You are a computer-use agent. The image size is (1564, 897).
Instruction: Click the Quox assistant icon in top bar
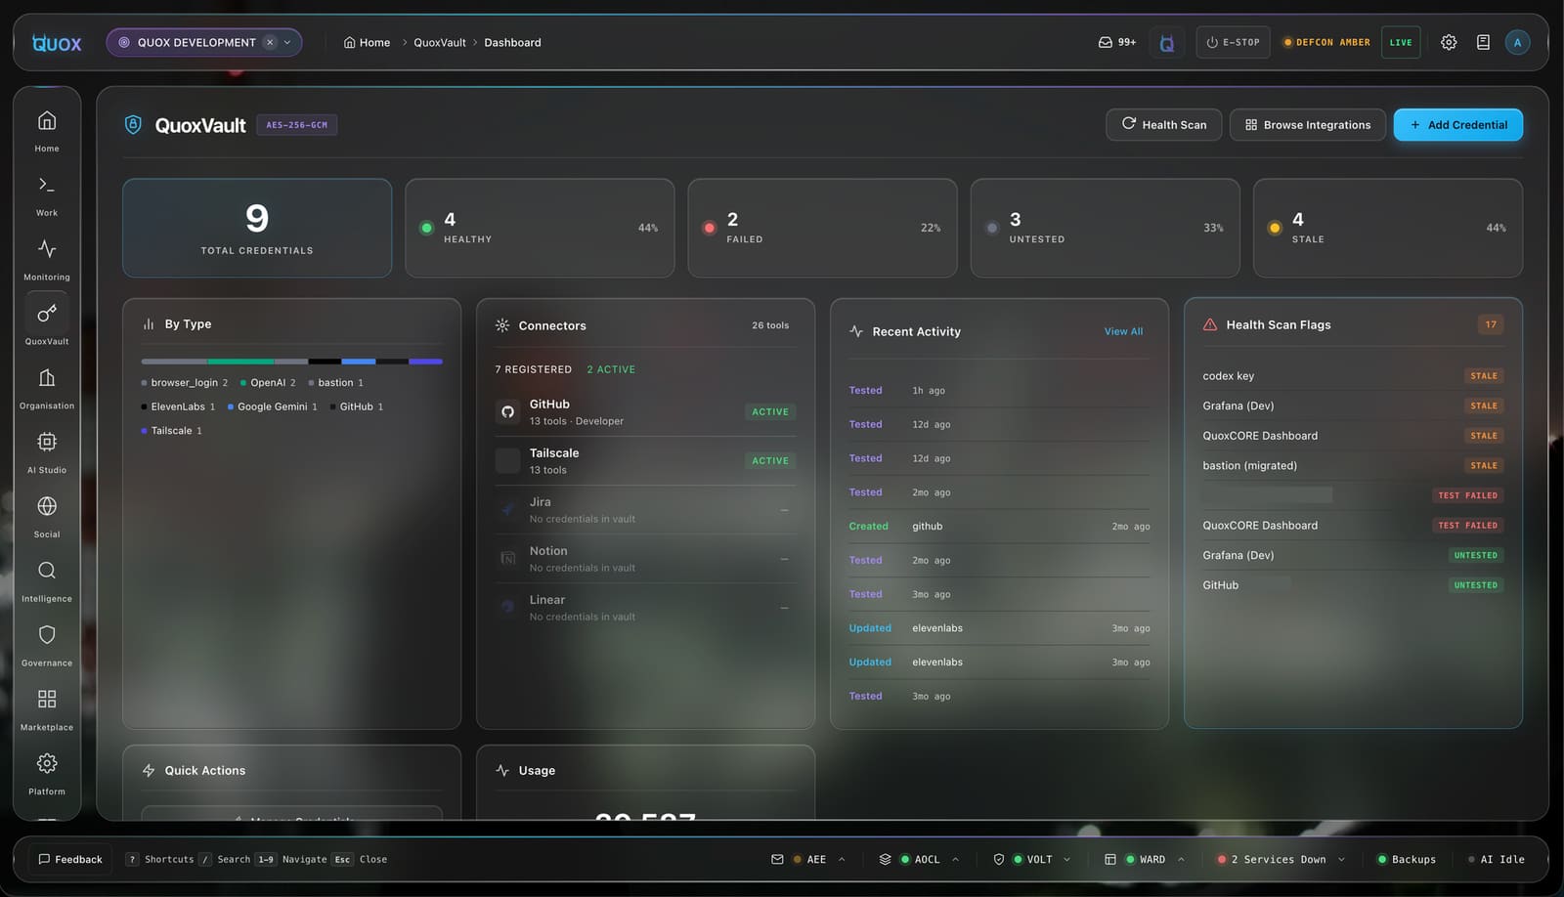[1166, 43]
